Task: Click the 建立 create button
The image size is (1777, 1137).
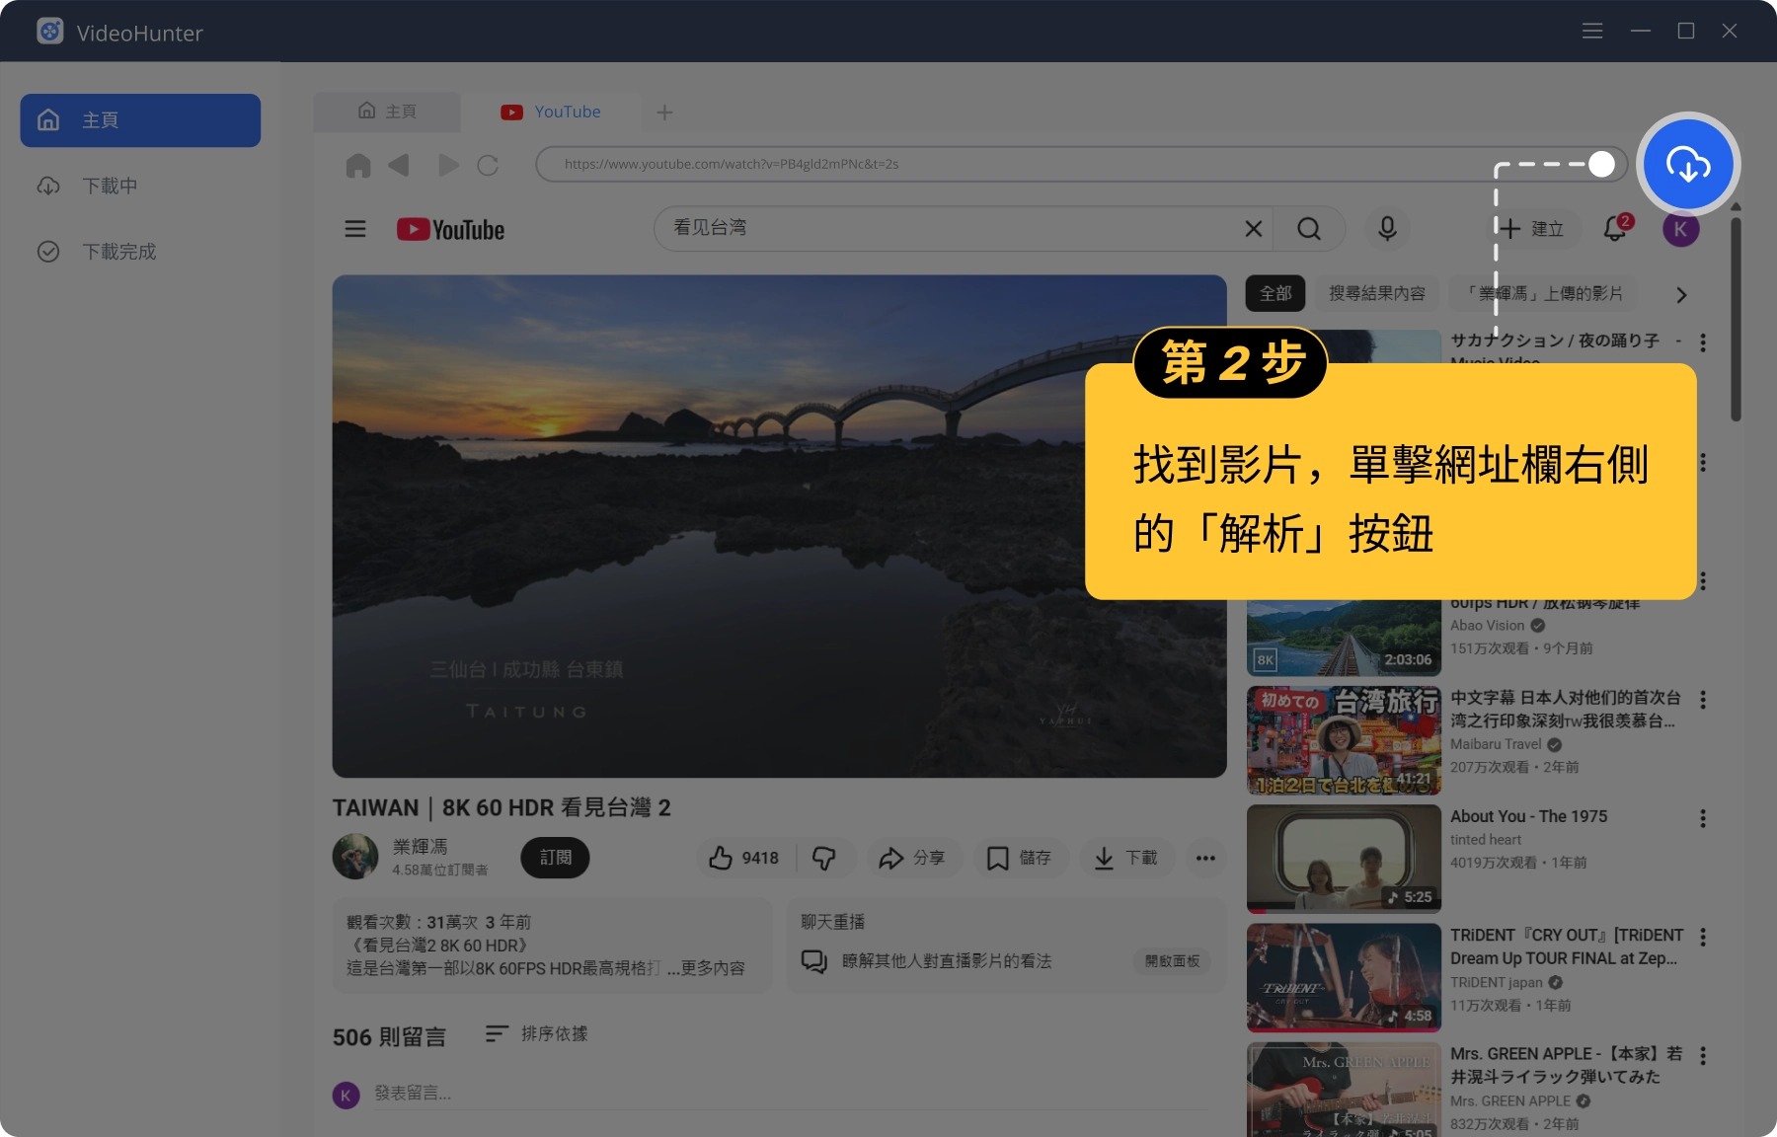Action: click(1531, 229)
